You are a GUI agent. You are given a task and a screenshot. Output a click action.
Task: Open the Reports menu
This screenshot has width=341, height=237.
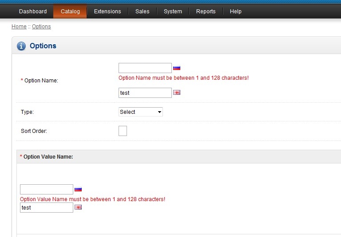[x=206, y=12]
